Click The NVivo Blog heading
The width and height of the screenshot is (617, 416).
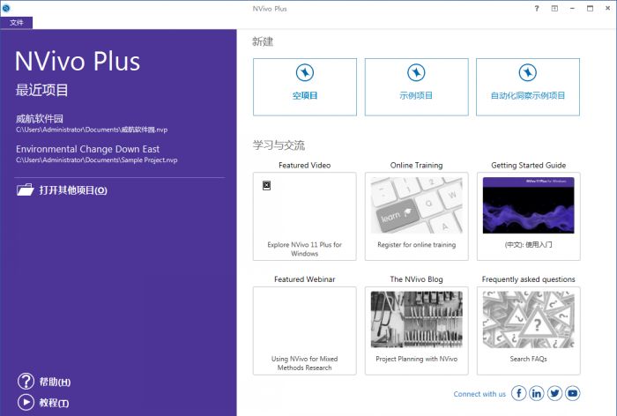click(416, 279)
